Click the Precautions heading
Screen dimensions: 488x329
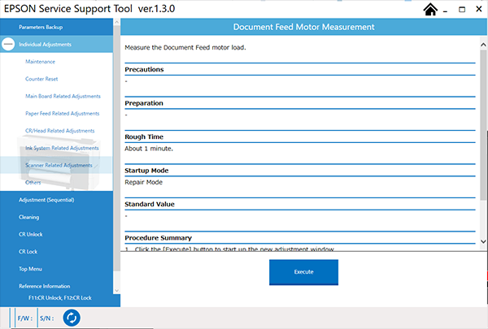(x=144, y=69)
